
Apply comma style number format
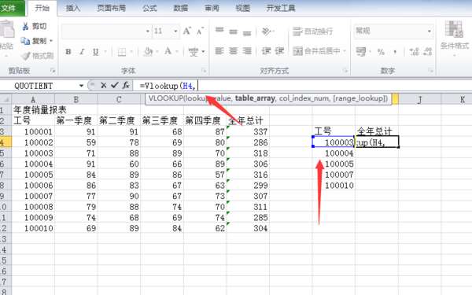tap(395, 52)
